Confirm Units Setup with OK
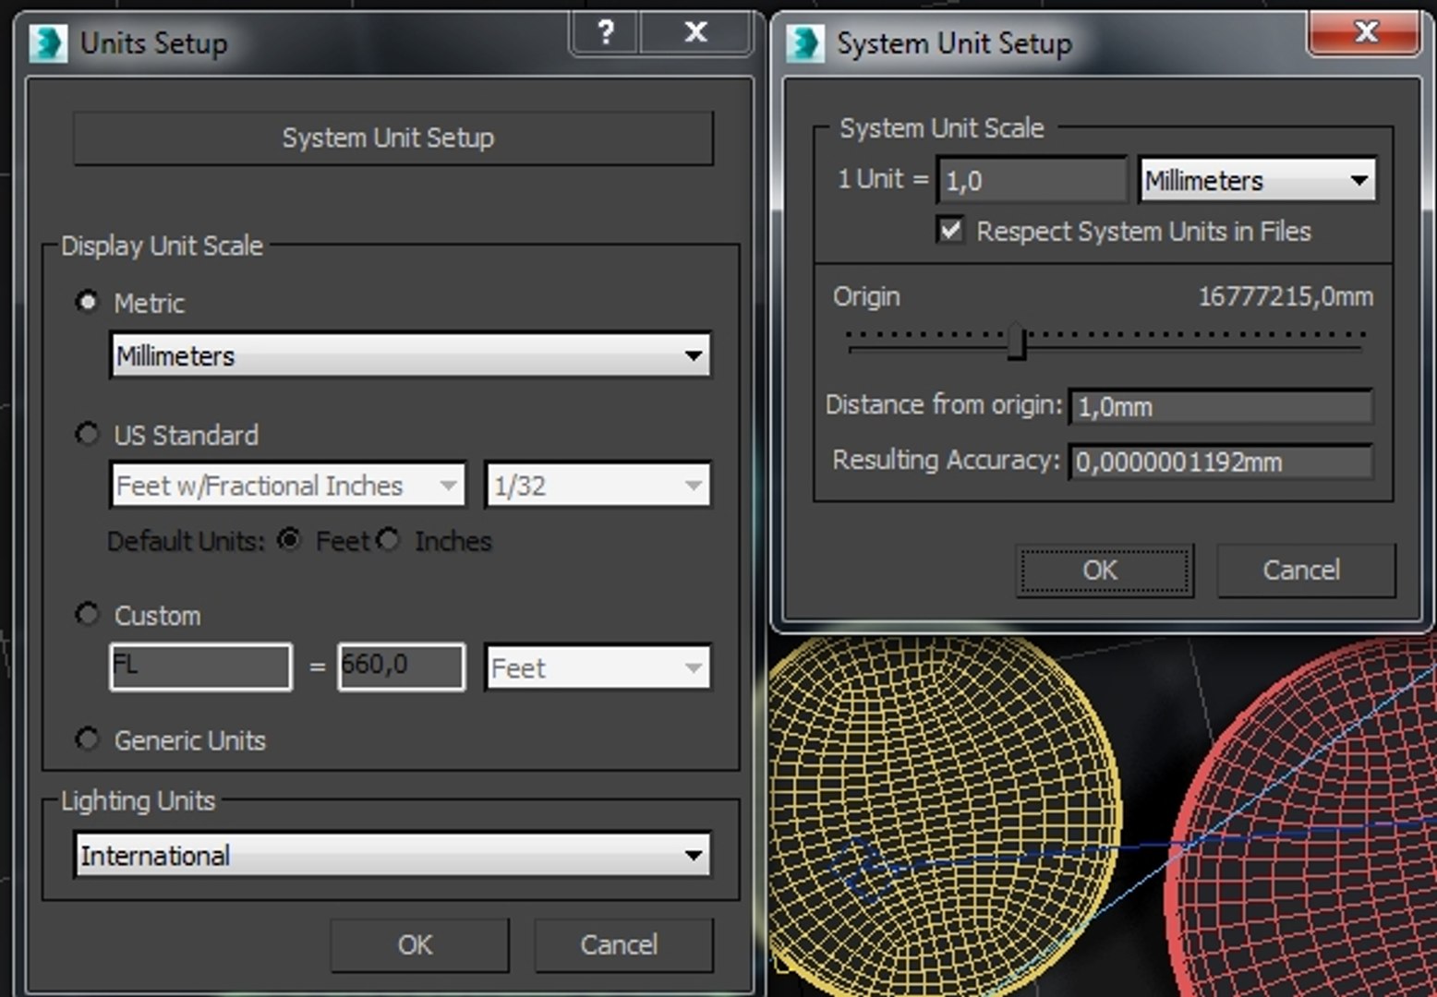Screen dimensions: 1437x997 [x=419, y=944]
